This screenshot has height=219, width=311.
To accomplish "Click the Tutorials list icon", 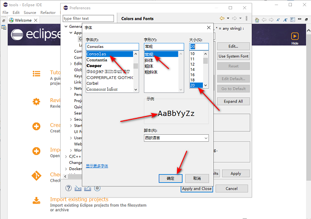I will tap(36, 74).
